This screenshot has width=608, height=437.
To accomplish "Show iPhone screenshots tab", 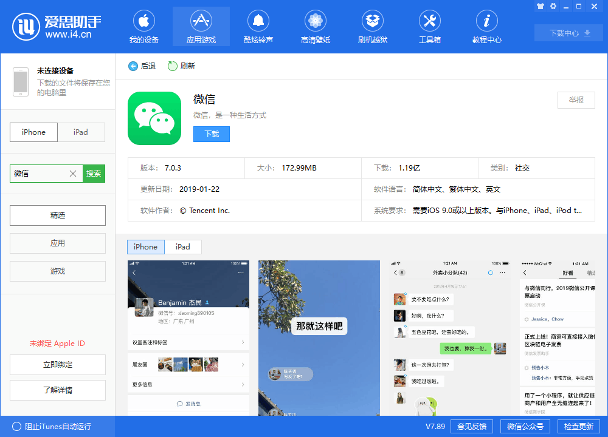I will [x=146, y=247].
